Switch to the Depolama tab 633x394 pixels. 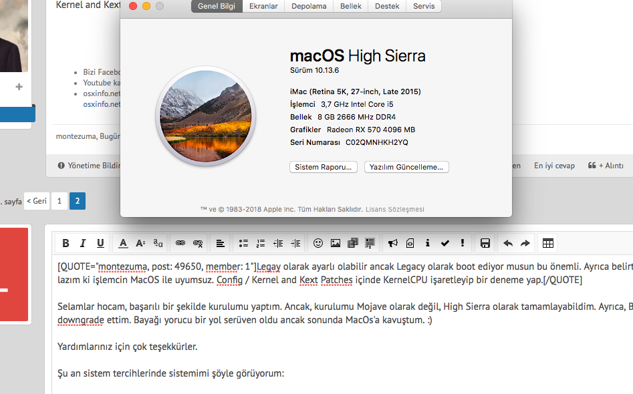click(x=309, y=6)
